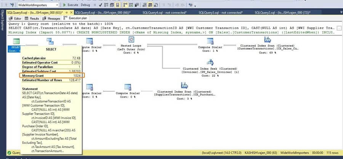This screenshot has height=159, width=343.
Task: Switch to the Messages pane tab
Action: click(x=51, y=19)
